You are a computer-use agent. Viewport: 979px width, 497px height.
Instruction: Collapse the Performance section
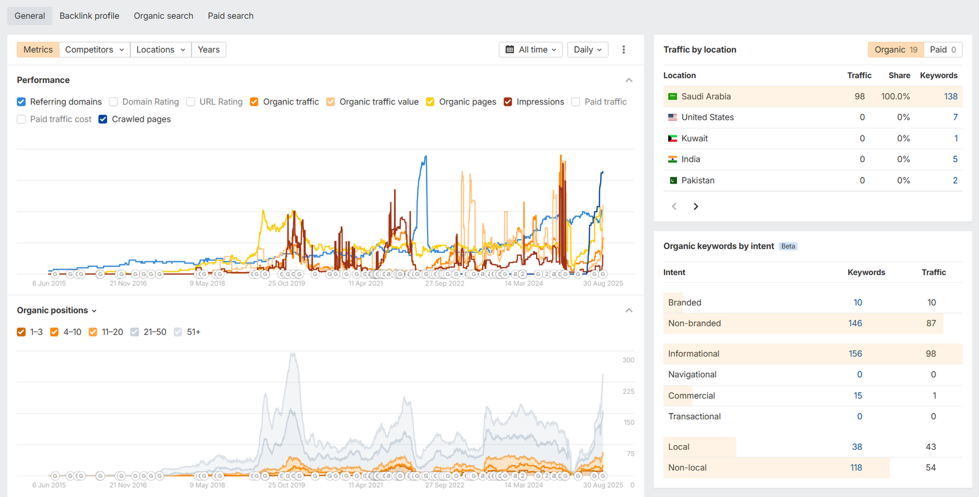point(629,80)
